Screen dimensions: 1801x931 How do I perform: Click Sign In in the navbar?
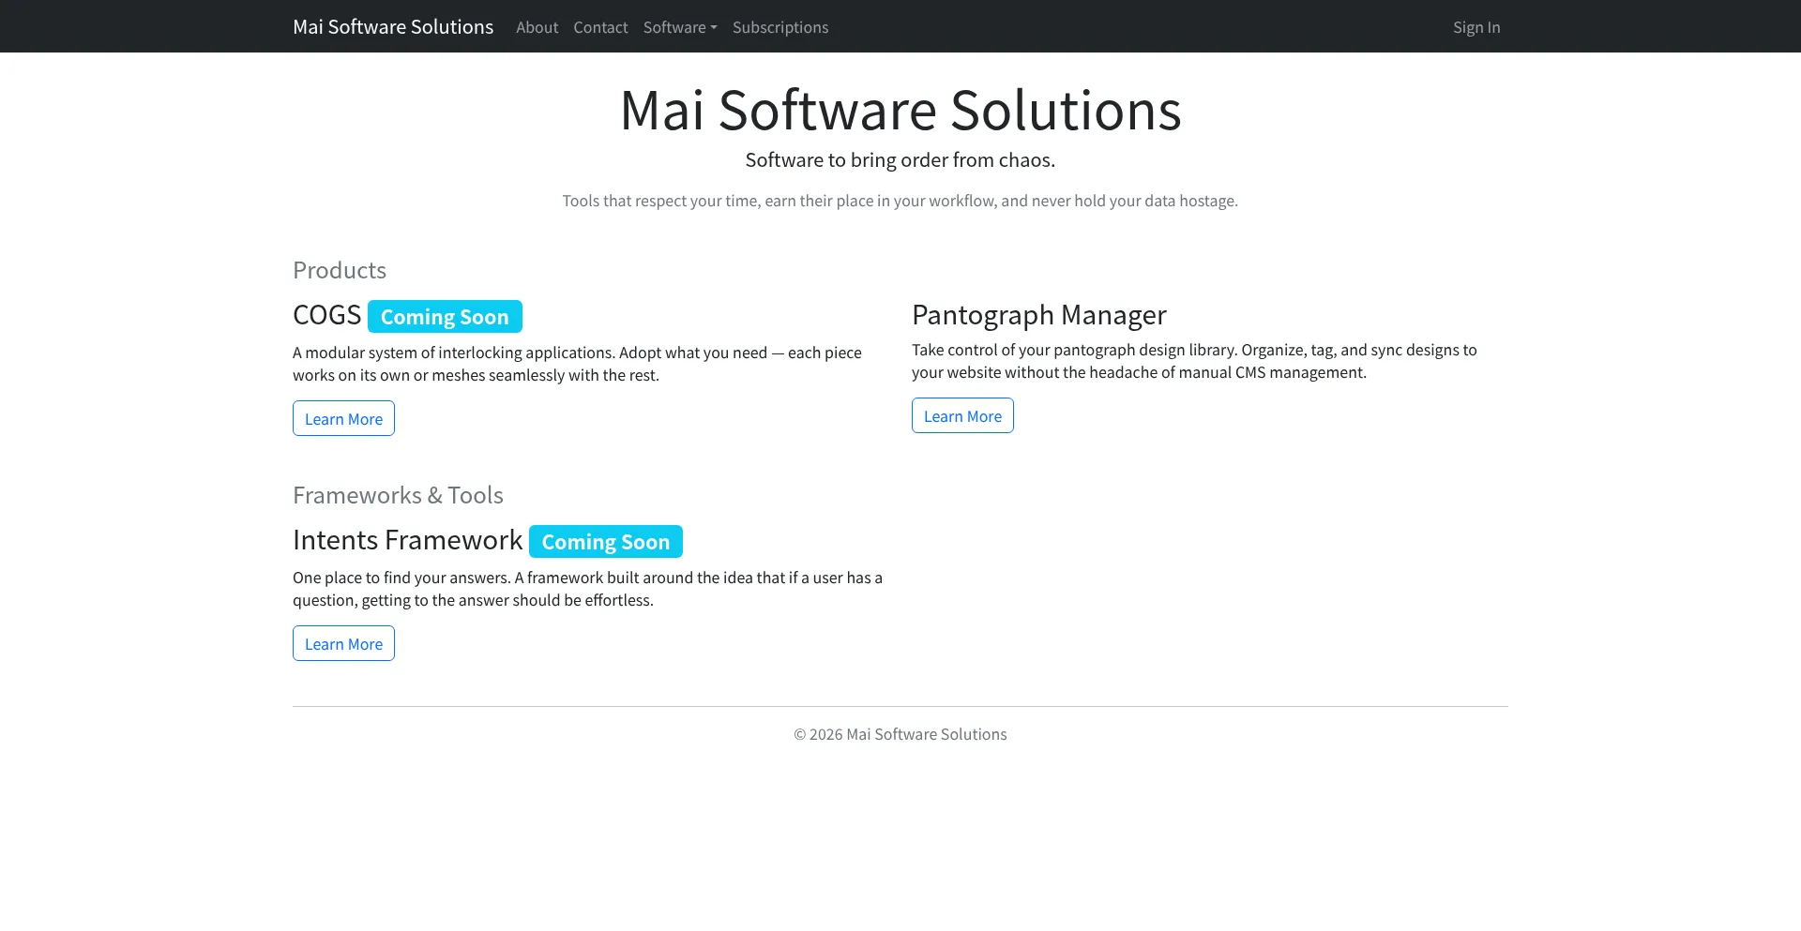click(x=1476, y=27)
